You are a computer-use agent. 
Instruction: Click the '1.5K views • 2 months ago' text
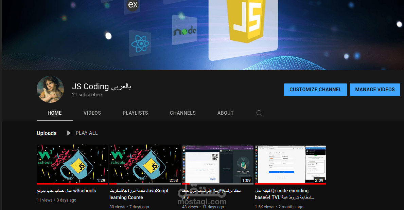(x=279, y=207)
